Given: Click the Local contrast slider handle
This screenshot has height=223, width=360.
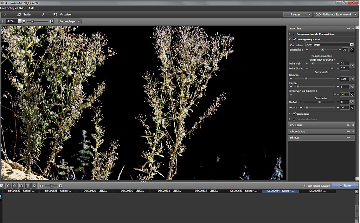Looking at the screenshot, I should click(307, 107).
